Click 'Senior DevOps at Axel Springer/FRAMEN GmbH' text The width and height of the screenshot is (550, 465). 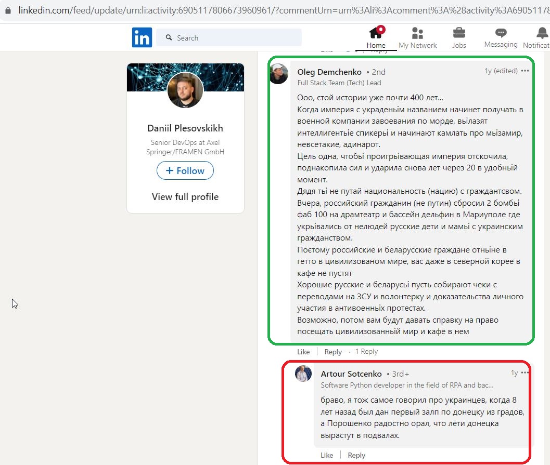185,147
